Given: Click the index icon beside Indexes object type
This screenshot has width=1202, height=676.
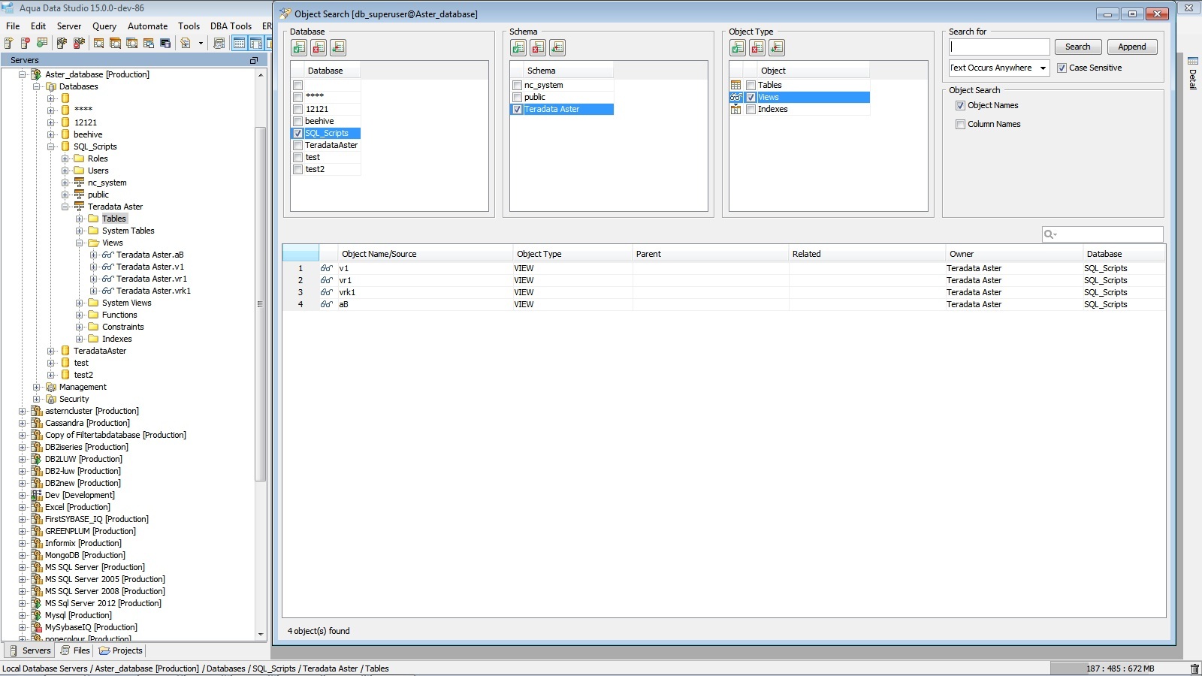Looking at the screenshot, I should (x=736, y=109).
